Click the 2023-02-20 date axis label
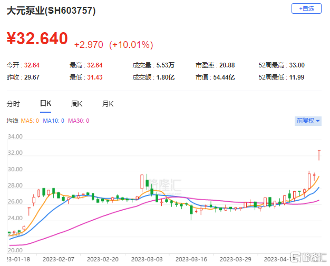The height and width of the screenshot is (266, 330). coord(103,259)
